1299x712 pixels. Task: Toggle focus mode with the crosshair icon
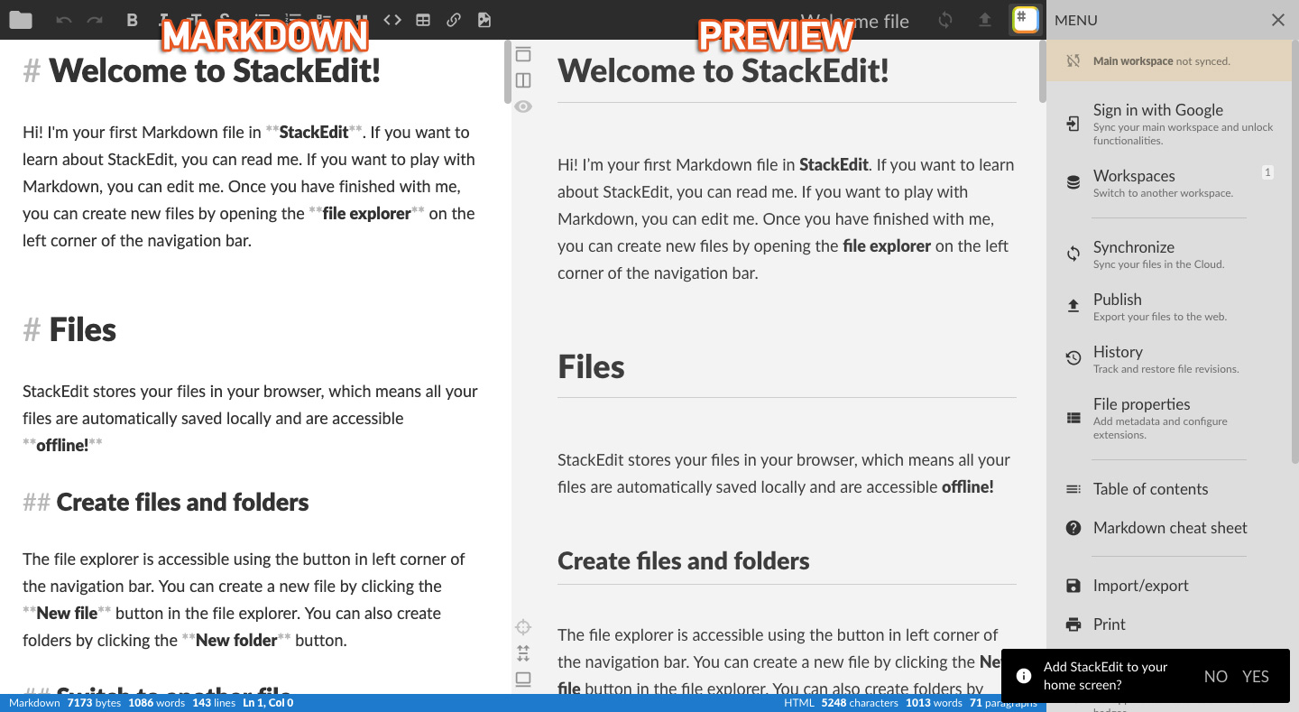pyautogui.click(x=523, y=627)
